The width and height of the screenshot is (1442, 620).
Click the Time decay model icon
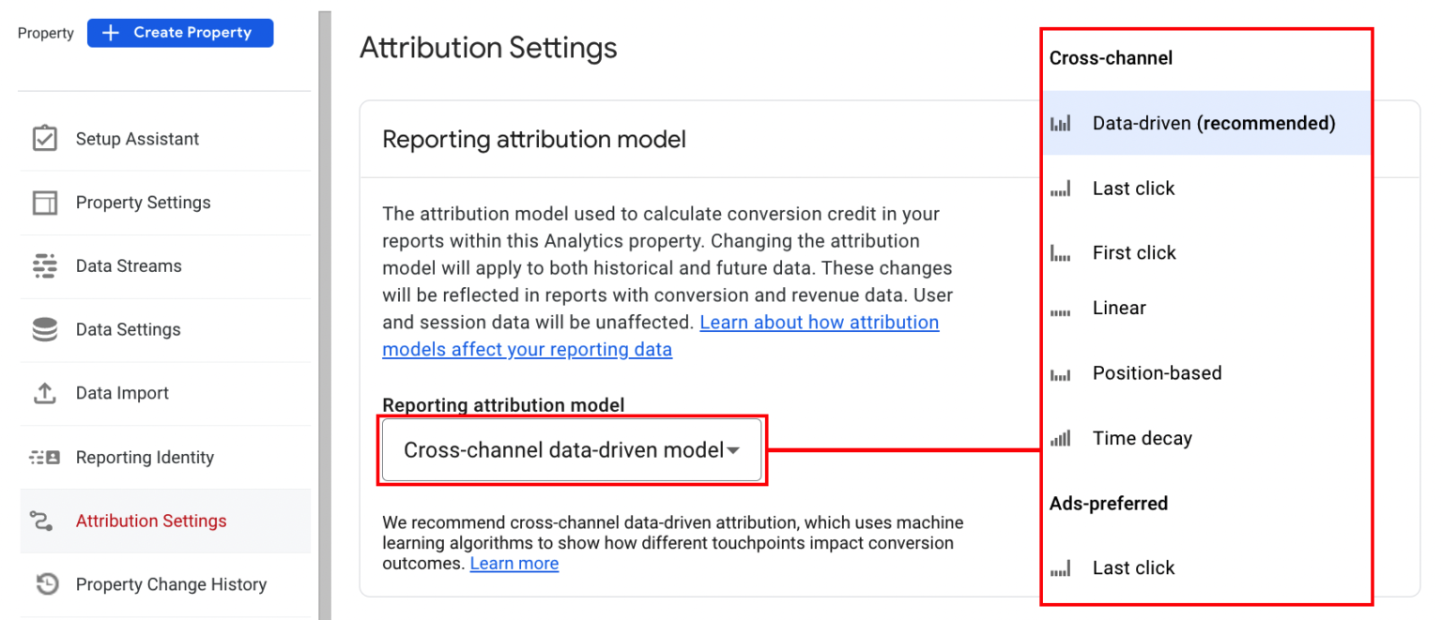tap(1061, 437)
